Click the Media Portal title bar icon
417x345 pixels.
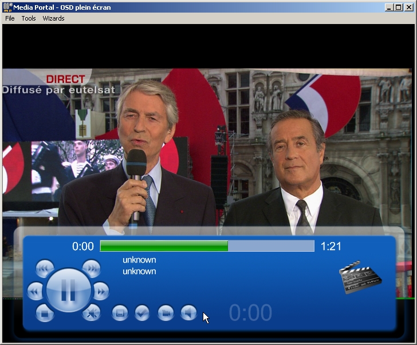pos(7,7)
